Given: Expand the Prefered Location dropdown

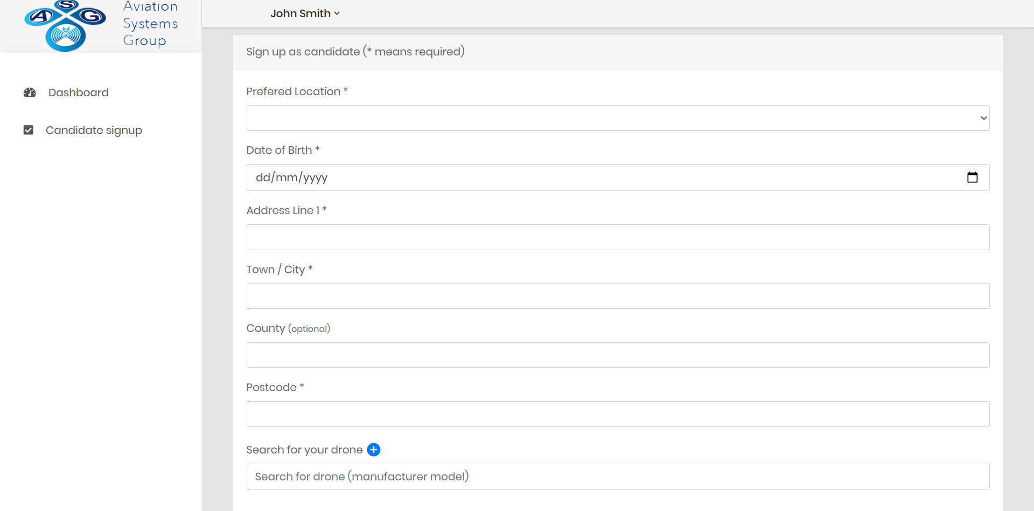Looking at the screenshot, I should click(618, 118).
